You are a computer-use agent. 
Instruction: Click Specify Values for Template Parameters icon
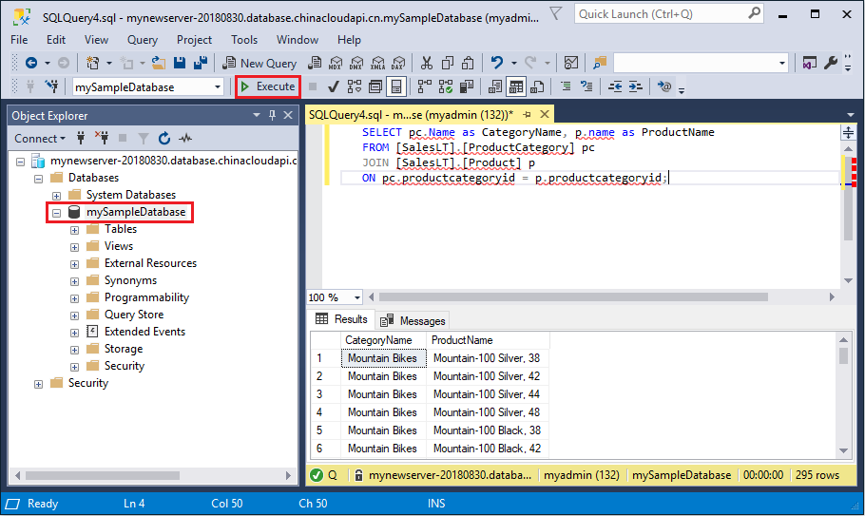(664, 86)
